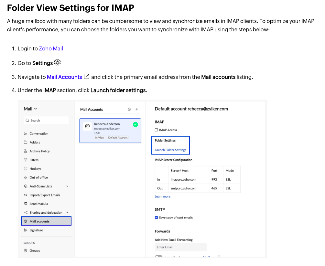Enable the IMAP Access checkbox

156,130
